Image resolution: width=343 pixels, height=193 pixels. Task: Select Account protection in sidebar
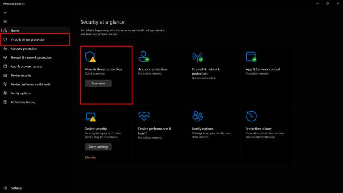pyautogui.click(x=36, y=48)
